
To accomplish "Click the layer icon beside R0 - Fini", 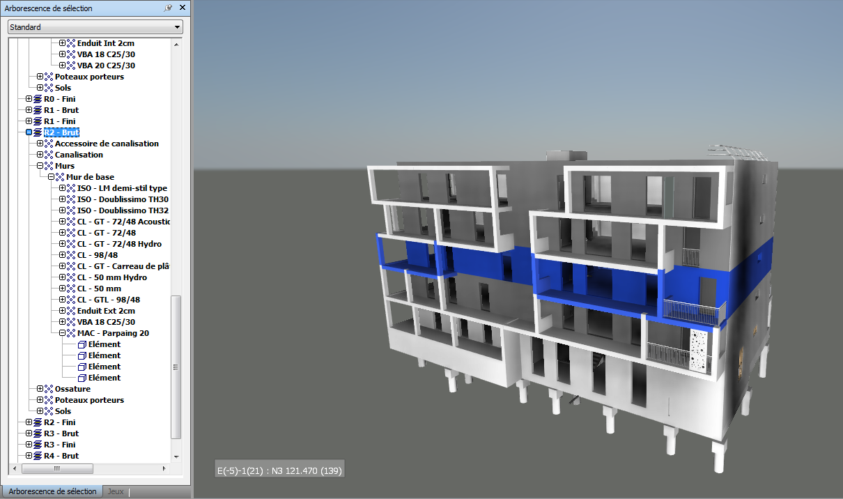I will coord(38,99).
